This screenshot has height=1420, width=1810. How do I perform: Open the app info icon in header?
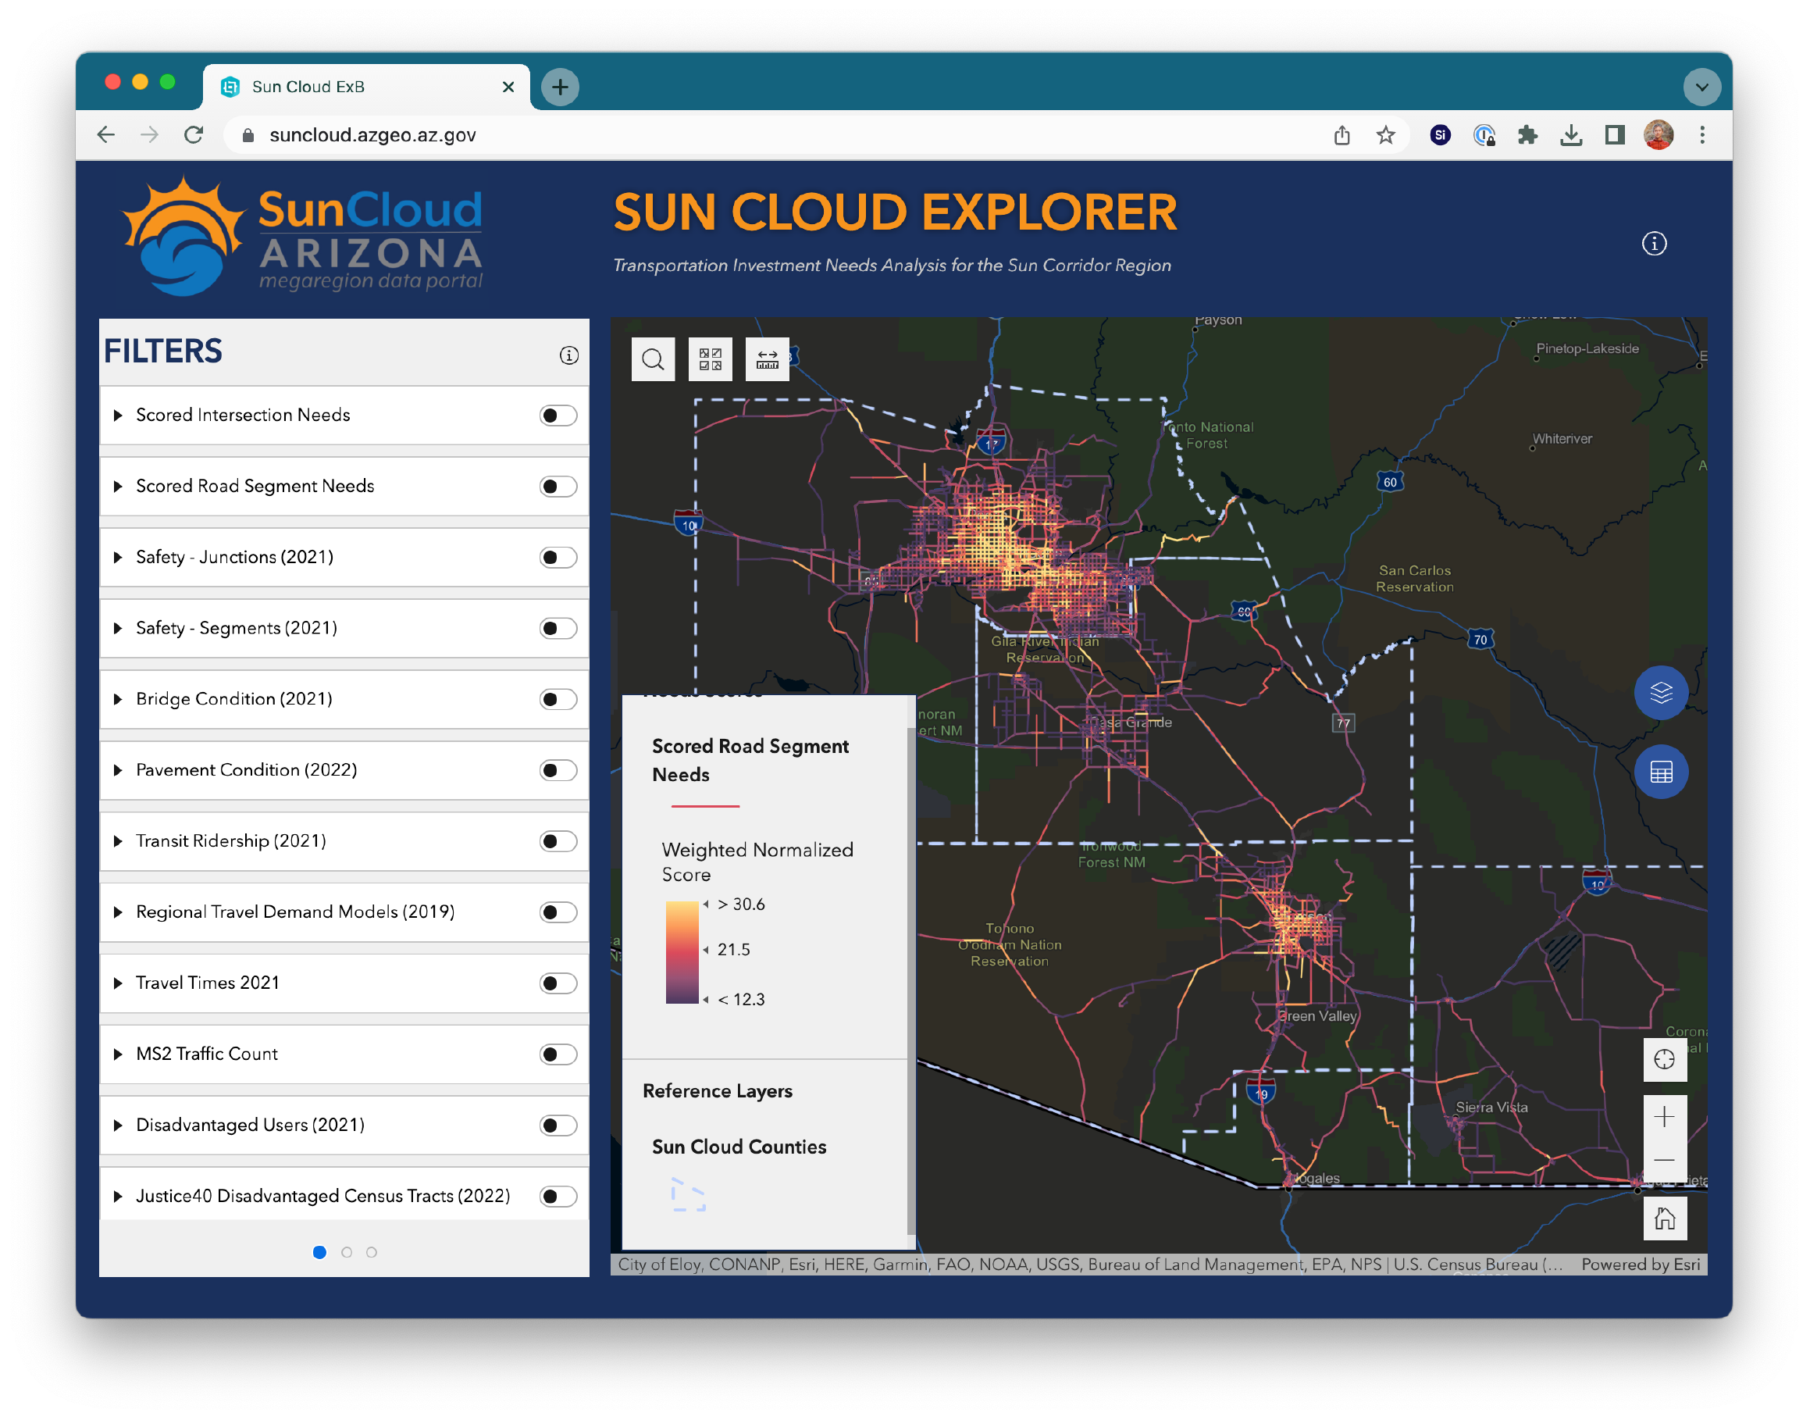1654,244
